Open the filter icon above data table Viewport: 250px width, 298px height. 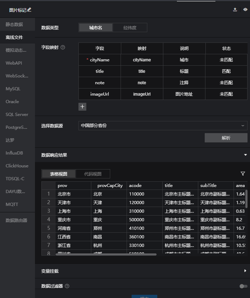click(243, 174)
